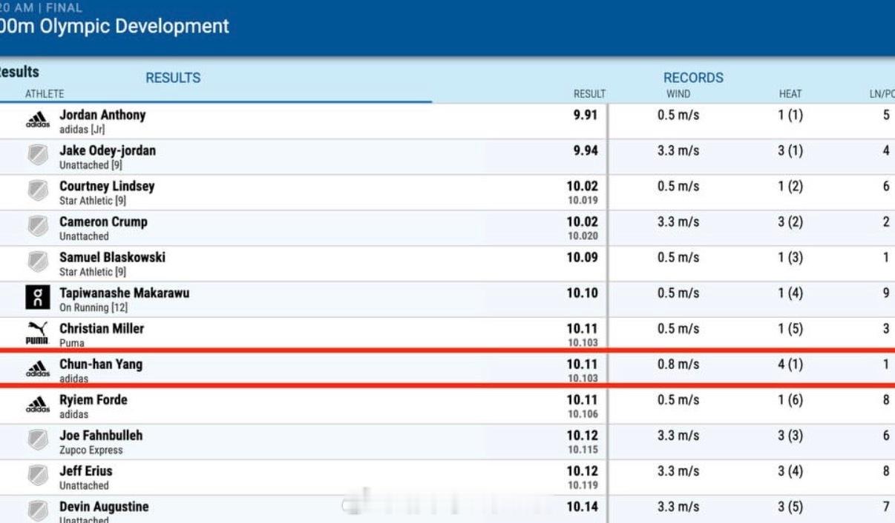Click the adidas logo beside Chun-han Yang
895x523 pixels.
pos(38,369)
